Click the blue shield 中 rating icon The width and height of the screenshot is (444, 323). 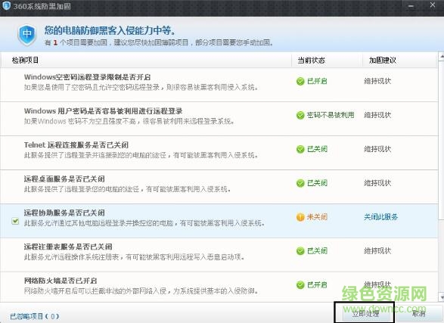(27, 35)
